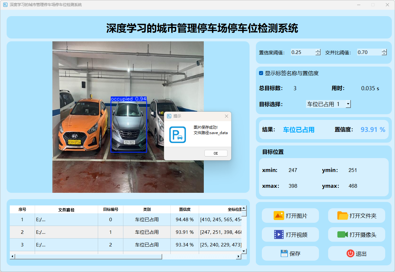Click the save (保存) floppy disk icon
The height and width of the screenshot is (272, 395).
pyautogui.click(x=284, y=253)
